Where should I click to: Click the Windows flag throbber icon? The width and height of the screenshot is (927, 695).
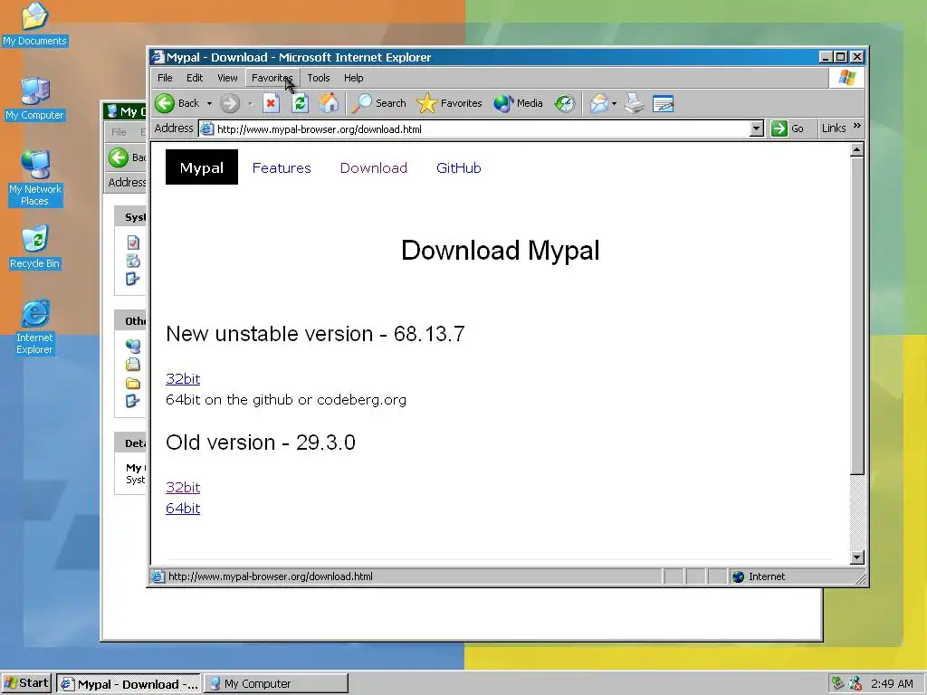846,78
